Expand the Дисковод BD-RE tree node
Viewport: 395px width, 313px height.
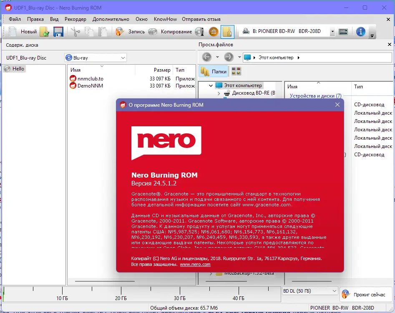point(218,94)
